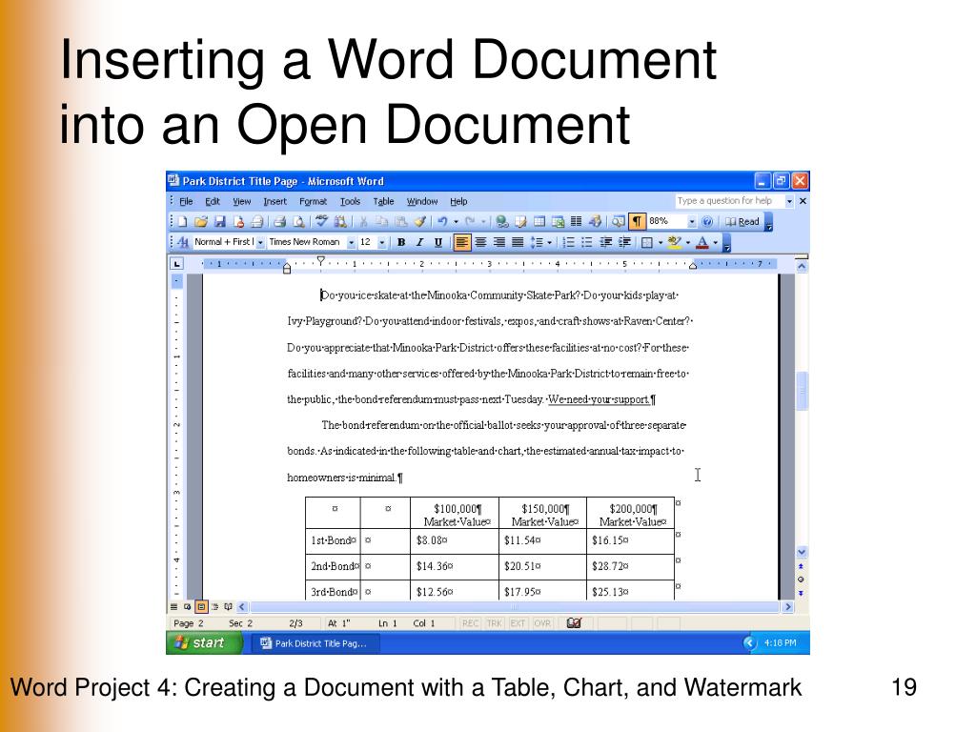Open the File menu
Image resolution: width=976 pixels, height=732 pixels.
click(x=186, y=201)
